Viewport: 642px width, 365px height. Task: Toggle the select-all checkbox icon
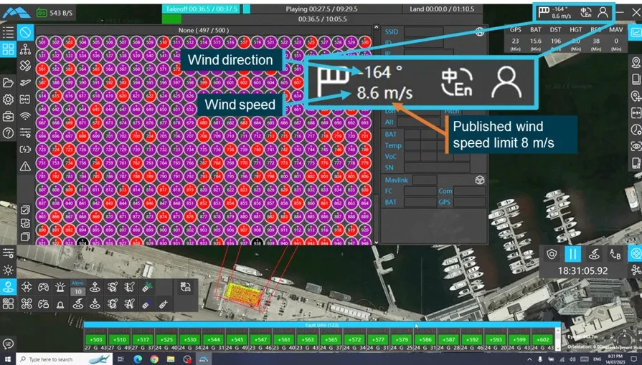coord(25,210)
